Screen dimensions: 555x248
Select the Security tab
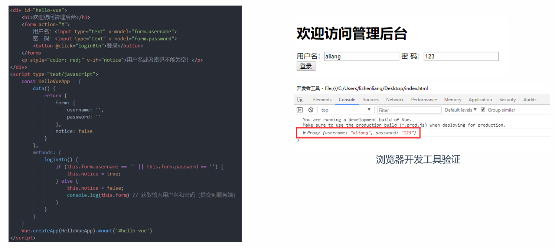(507, 99)
